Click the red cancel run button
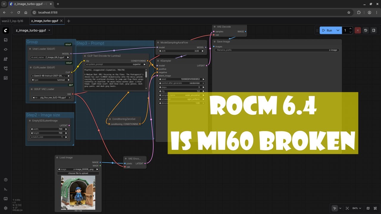Viewport: 381px width, 214px height. coord(358,30)
